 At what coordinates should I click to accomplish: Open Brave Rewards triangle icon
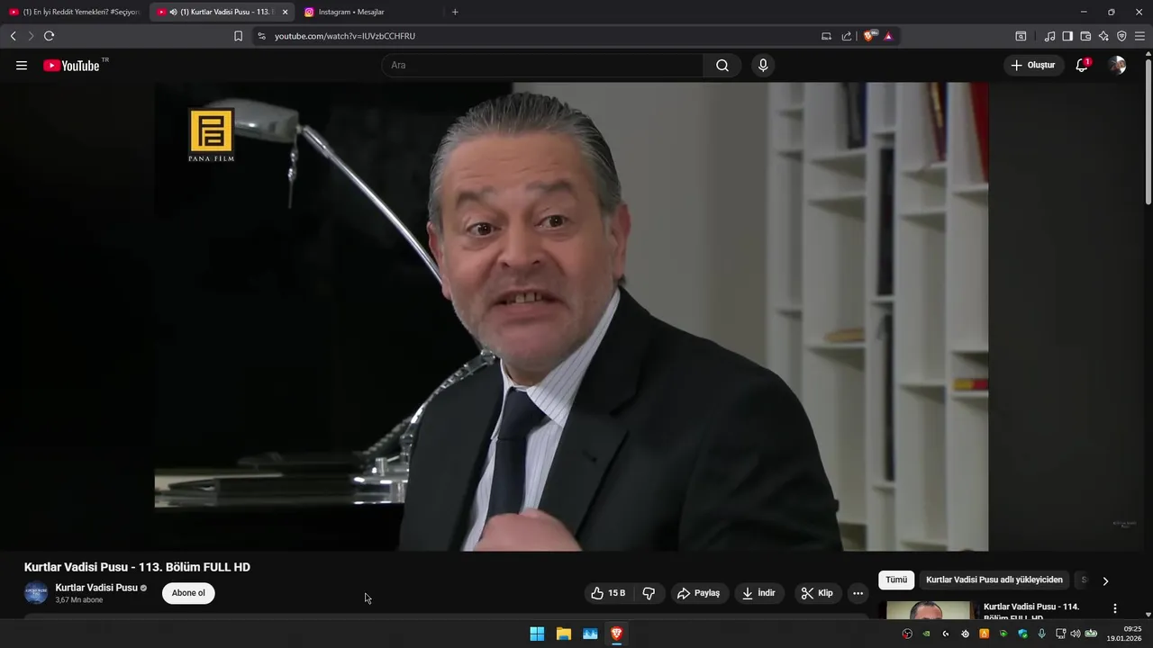click(888, 36)
